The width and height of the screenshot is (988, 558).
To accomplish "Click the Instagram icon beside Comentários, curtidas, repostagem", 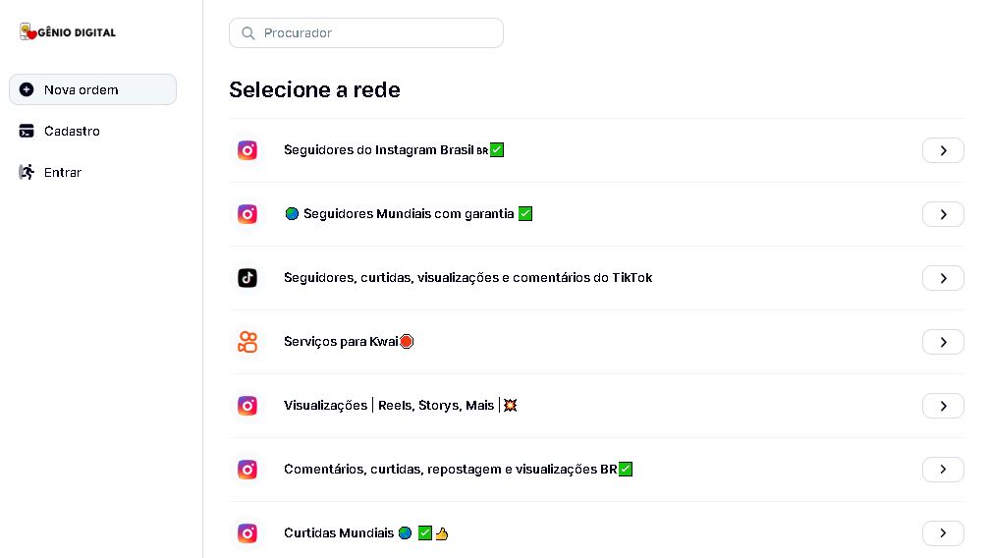I will 247,470.
